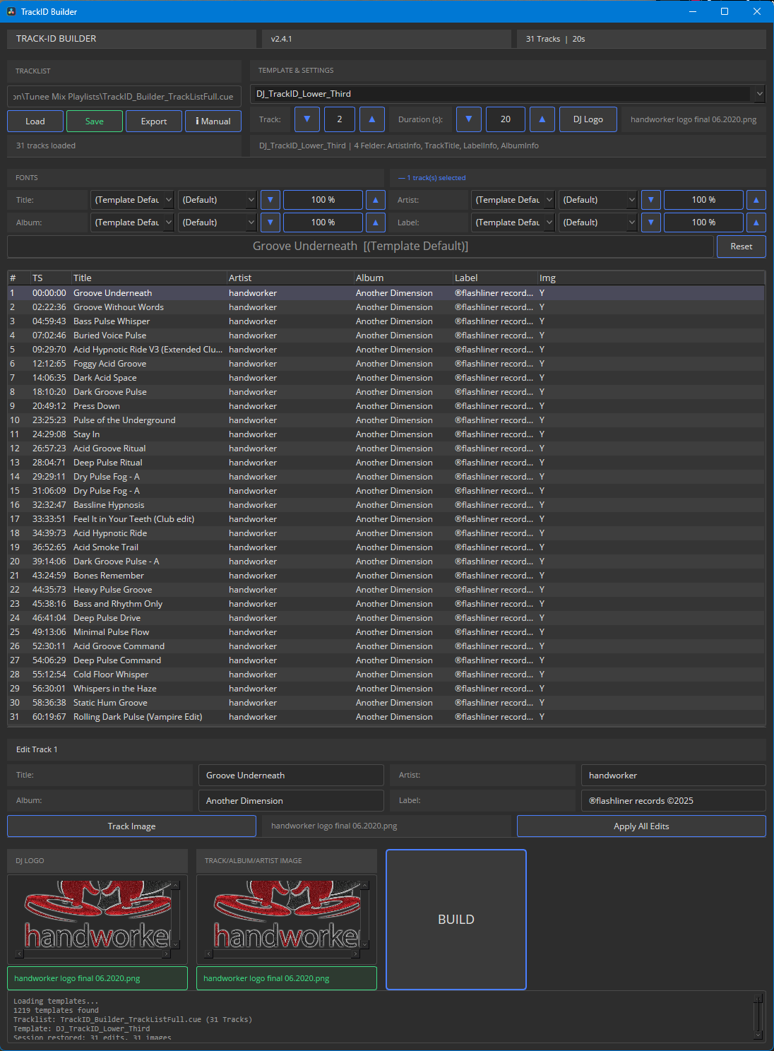Decrease the Track number with the down arrow
774x1051 pixels.
(x=306, y=119)
